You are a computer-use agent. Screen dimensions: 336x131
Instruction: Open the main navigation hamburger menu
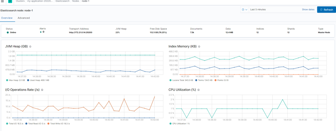coord(2,1)
